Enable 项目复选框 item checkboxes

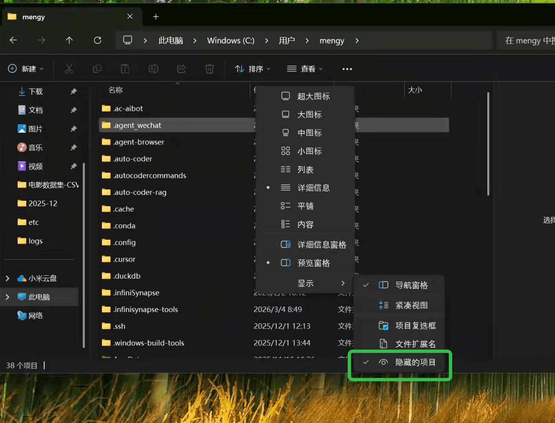coord(415,326)
